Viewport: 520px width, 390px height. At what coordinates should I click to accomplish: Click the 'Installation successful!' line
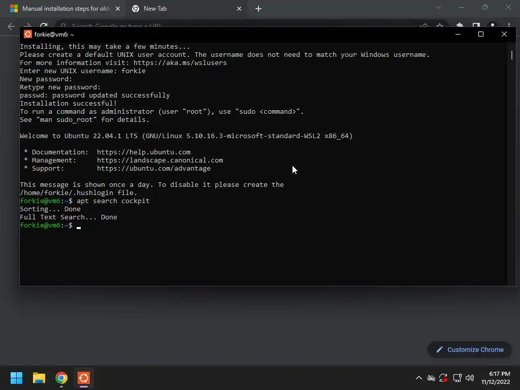point(69,103)
